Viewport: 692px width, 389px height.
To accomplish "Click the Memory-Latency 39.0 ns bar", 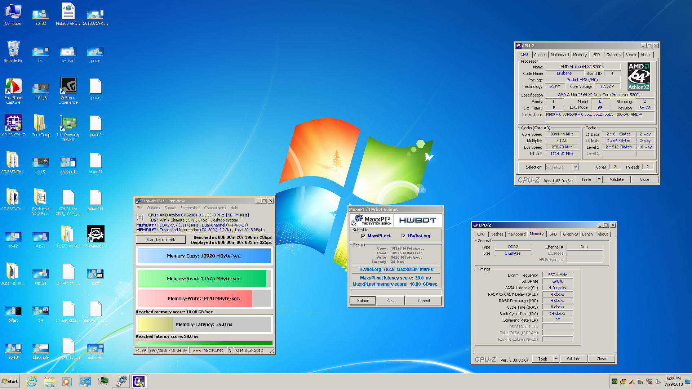I will click(x=204, y=324).
